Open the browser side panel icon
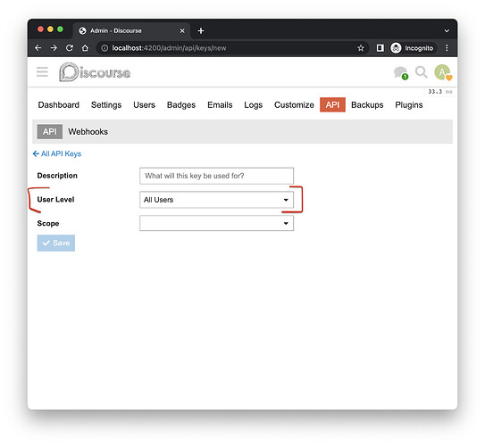Screen dimensions: 485x446 pyautogui.click(x=380, y=48)
